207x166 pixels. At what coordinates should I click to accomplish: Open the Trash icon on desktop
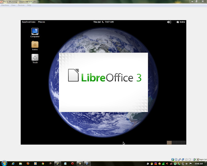(x=35, y=59)
